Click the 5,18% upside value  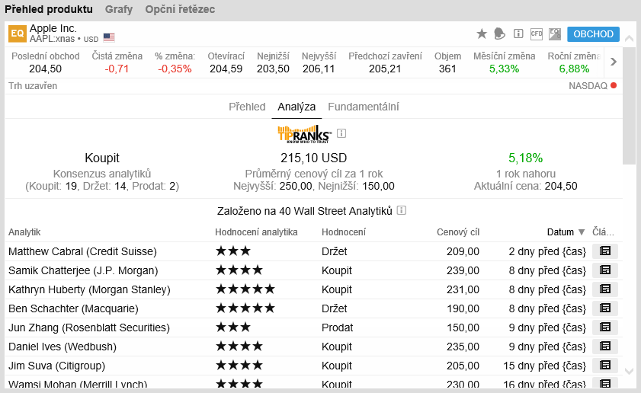point(525,158)
